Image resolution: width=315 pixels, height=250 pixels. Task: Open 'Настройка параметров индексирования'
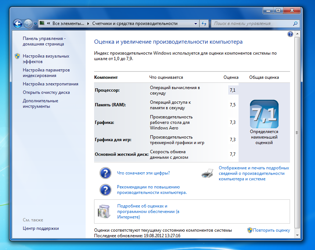[x=46, y=73]
